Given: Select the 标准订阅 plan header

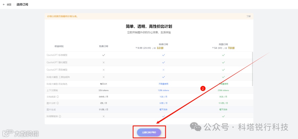Looking at the screenshot, I should click(163, 44).
